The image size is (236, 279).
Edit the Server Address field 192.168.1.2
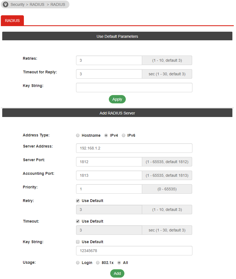point(134,148)
